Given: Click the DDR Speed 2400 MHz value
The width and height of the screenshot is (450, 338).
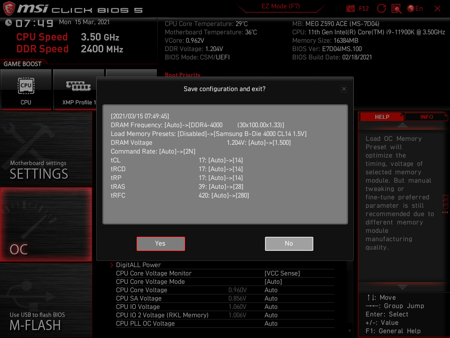Looking at the screenshot, I should [x=102, y=49].
